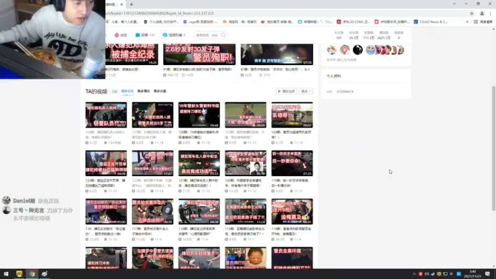496x279 pixels.
Task: Click the taskbar clock showing 2021/11/21
Action: 472,274
